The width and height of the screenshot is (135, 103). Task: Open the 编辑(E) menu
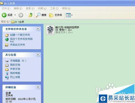tap(18, 8)
